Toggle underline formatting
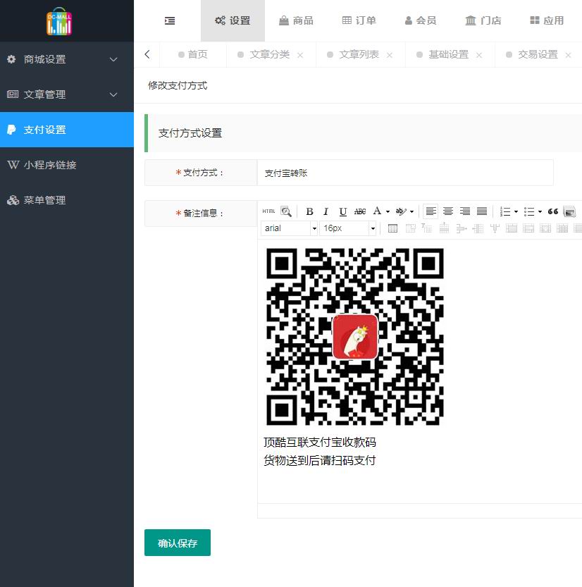 (343, 211)
